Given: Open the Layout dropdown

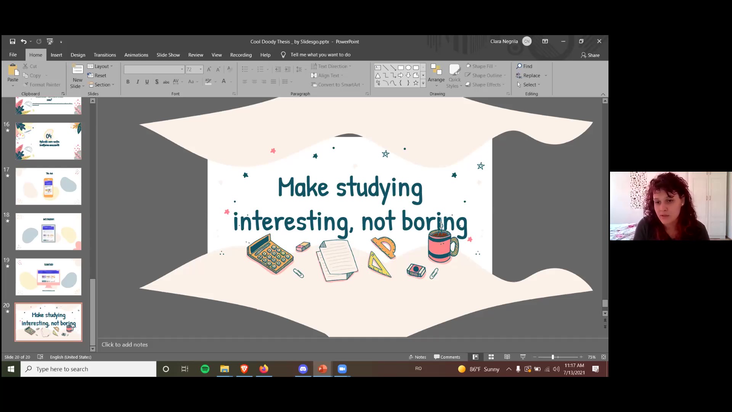Looking at the screenshot, I should 100,66.
